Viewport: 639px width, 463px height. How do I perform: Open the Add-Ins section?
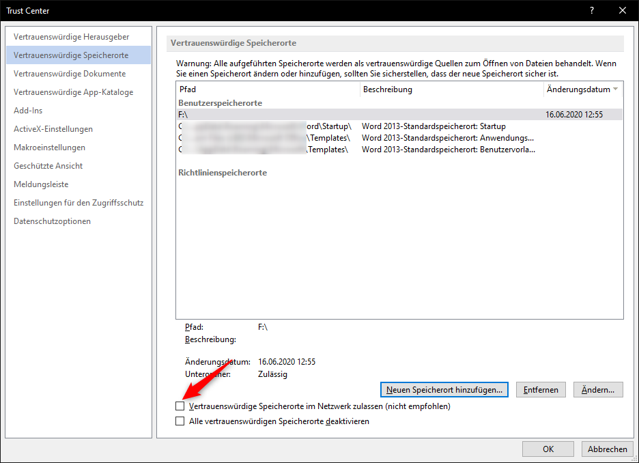pos(27,111)
